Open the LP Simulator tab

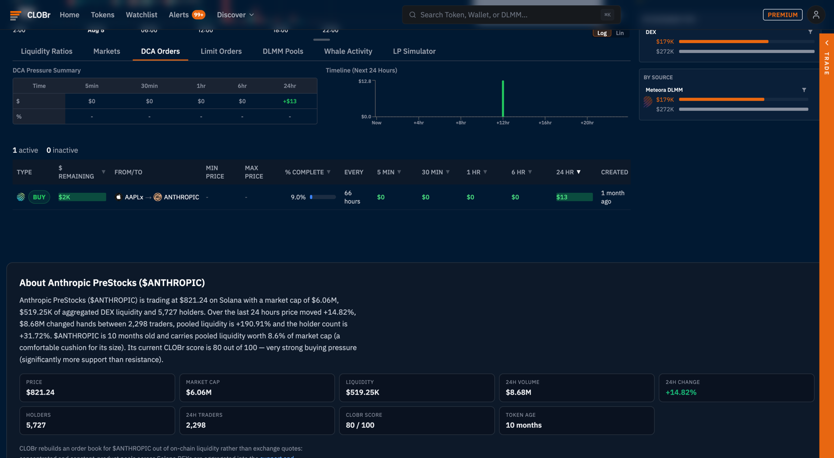pos(414,51)
